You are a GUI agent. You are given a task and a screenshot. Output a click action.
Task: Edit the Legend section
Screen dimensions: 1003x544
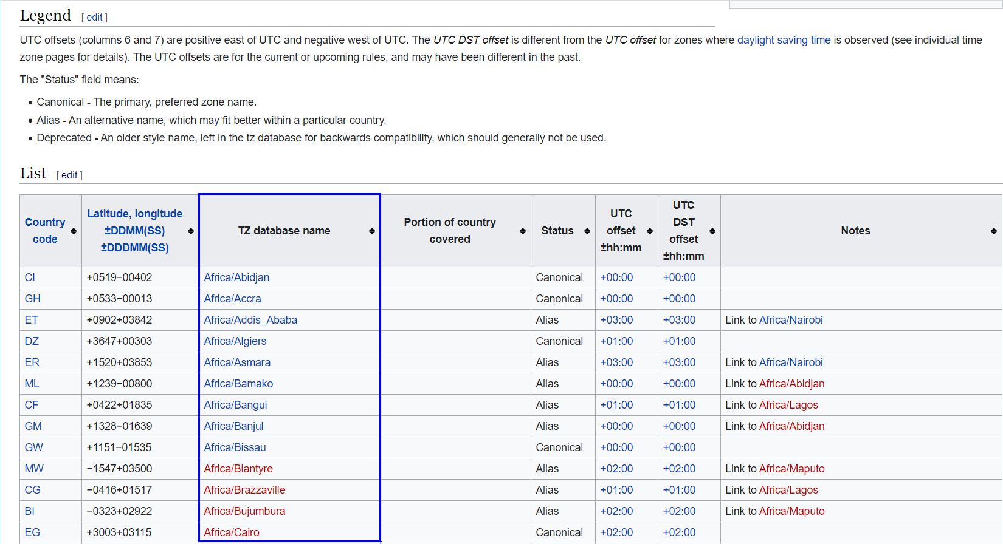94,18
